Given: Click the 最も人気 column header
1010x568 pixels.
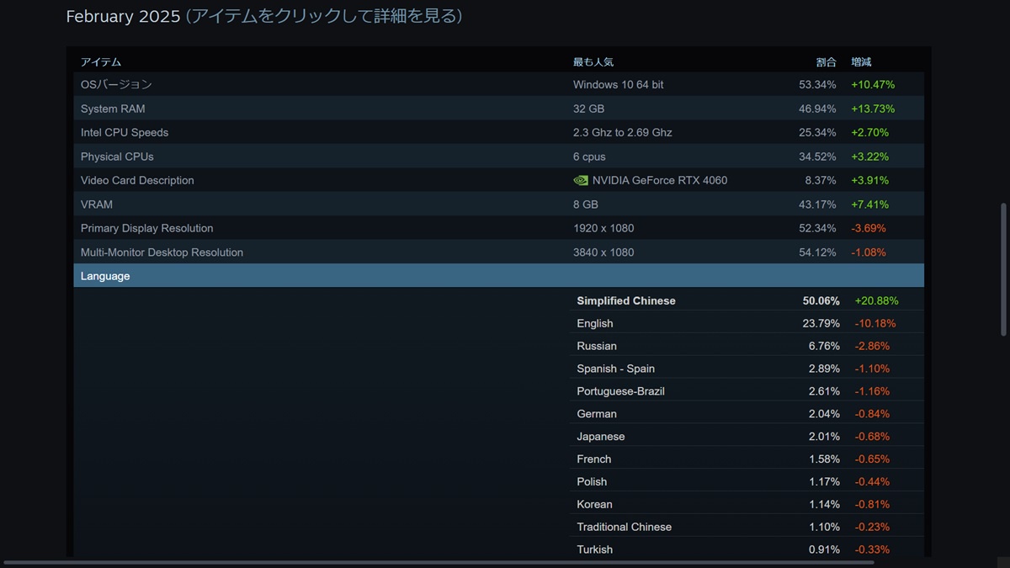Looking at the screenshot, I should point(593,62).
